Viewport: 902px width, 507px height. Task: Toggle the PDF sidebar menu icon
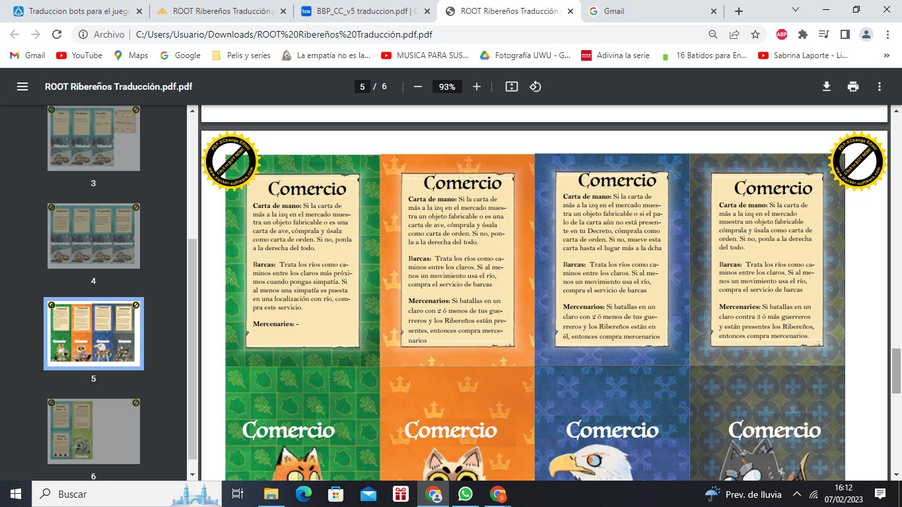point(22,86)
